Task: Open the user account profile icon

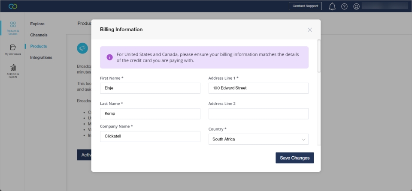Action: tap(356, 6)
